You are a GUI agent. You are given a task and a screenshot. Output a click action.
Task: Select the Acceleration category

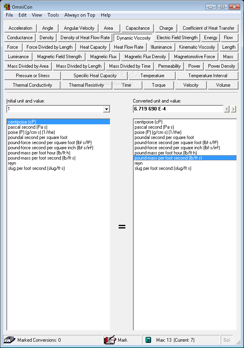pos(21,28)
